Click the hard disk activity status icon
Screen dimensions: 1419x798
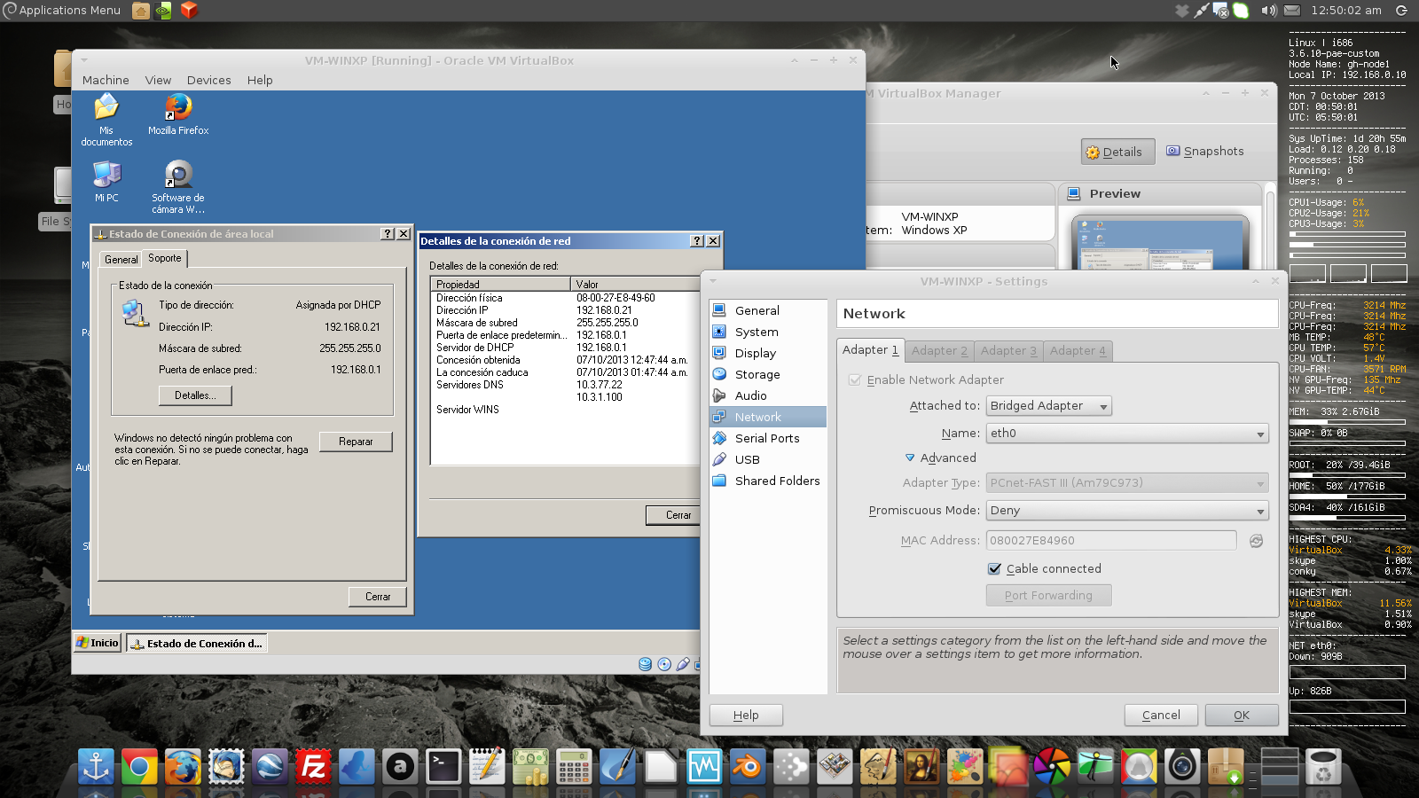click(x=646, y=664)
